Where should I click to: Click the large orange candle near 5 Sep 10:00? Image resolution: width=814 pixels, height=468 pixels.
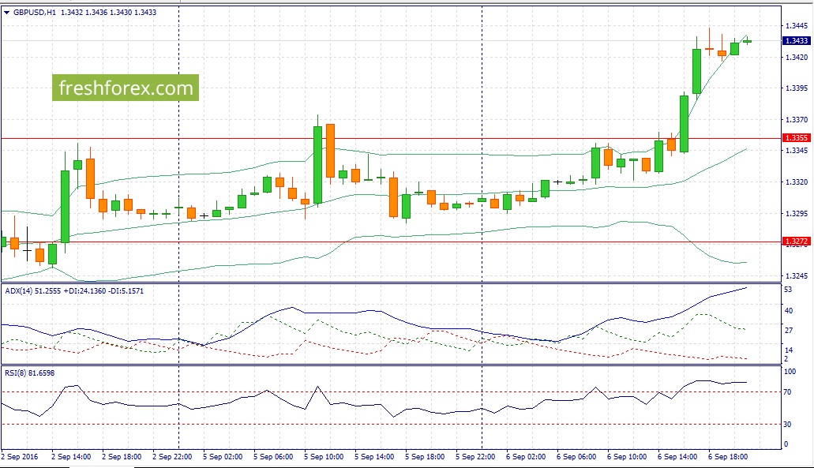330,151
